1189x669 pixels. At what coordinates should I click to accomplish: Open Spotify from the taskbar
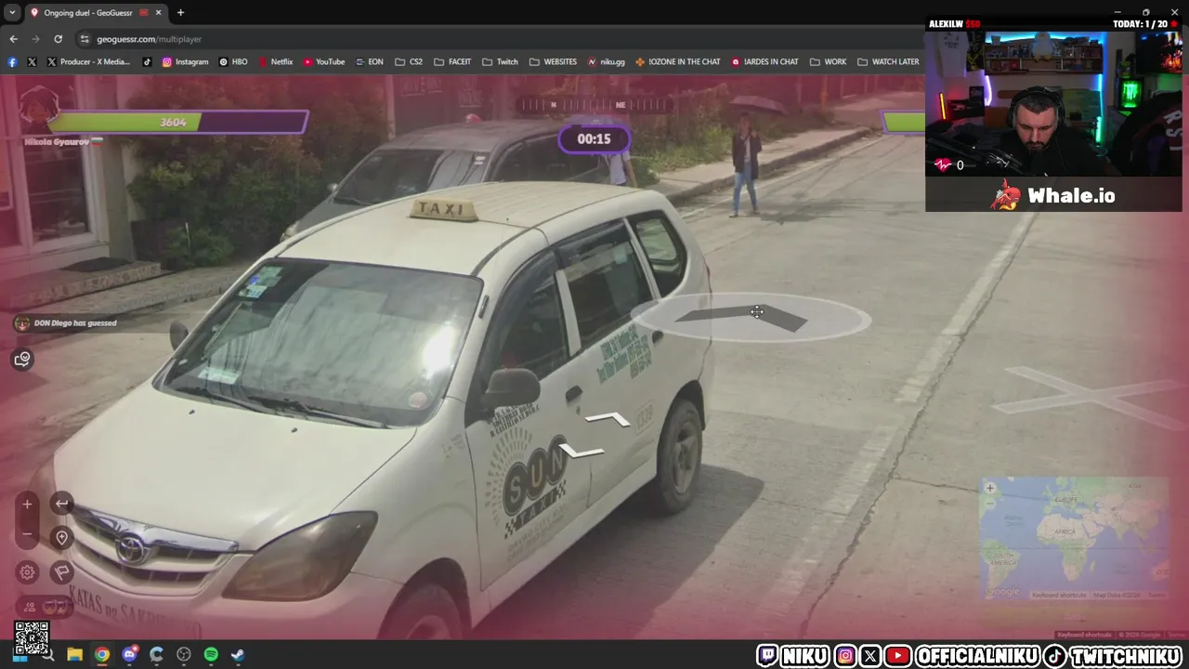211,655
